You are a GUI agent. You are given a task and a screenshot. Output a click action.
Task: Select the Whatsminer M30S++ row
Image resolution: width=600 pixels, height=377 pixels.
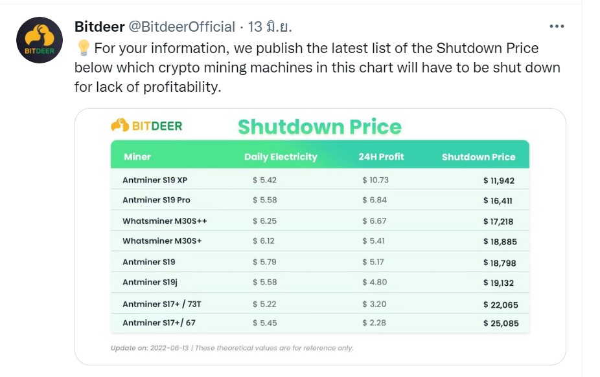point(320,221)
